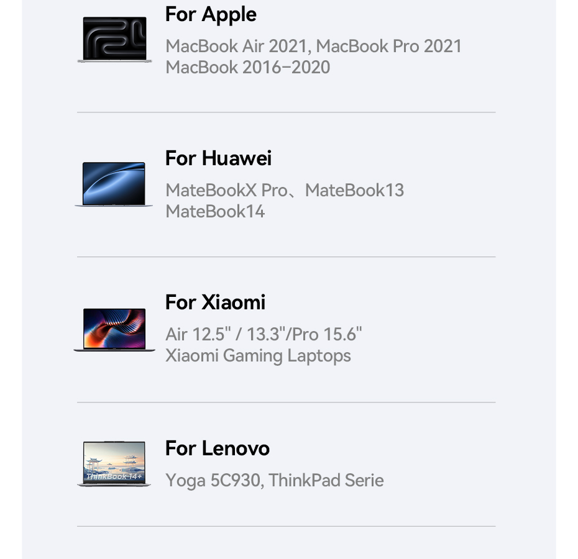Click the divider line below the Xiaomi section

[286, 402]
